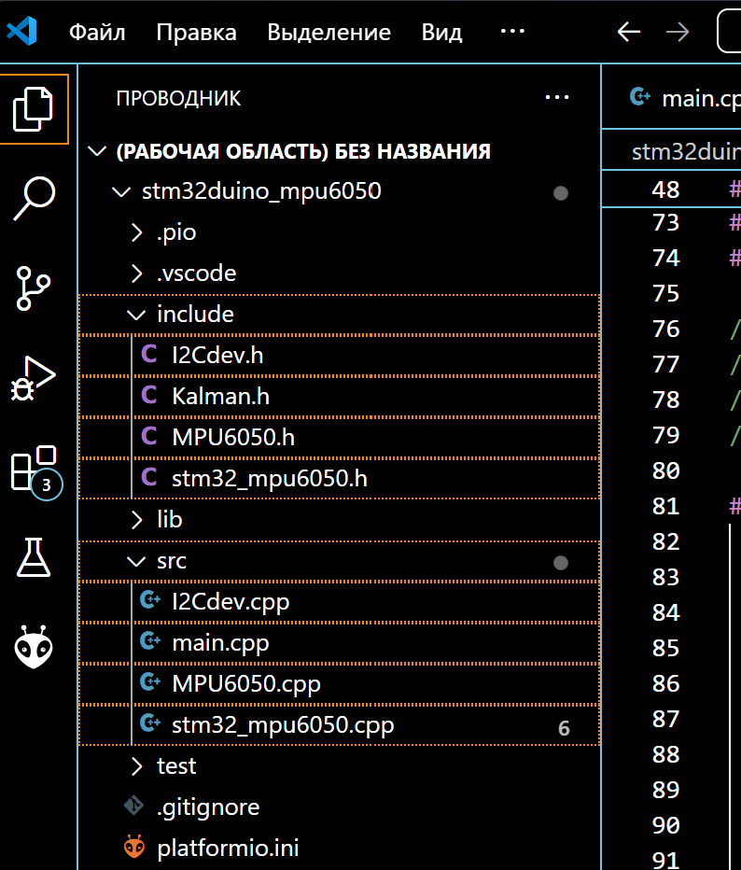This screenshot has width=741, height=870.
Task: Open Source Control view icon
Action: pyautogui.click(x=35, y=288)
